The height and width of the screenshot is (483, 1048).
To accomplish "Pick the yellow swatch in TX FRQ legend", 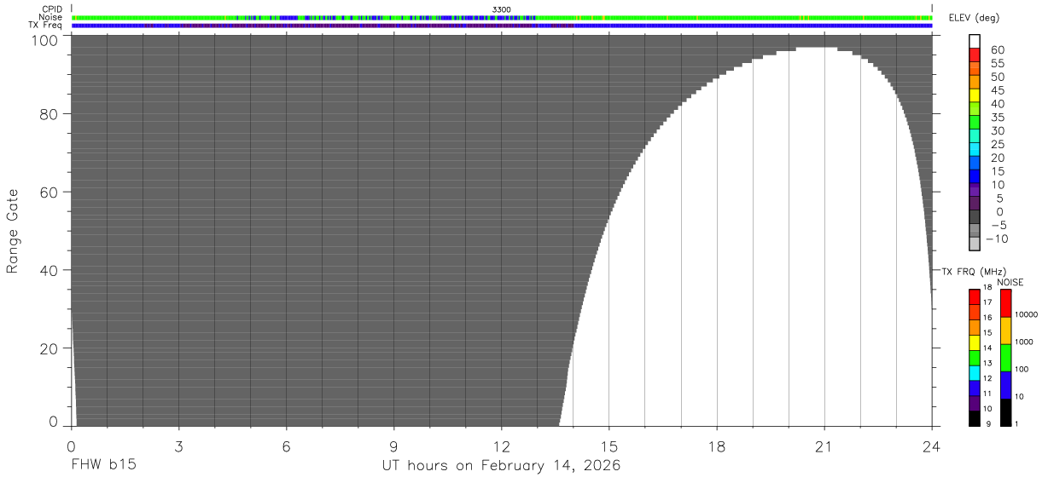I will point(975,342).
